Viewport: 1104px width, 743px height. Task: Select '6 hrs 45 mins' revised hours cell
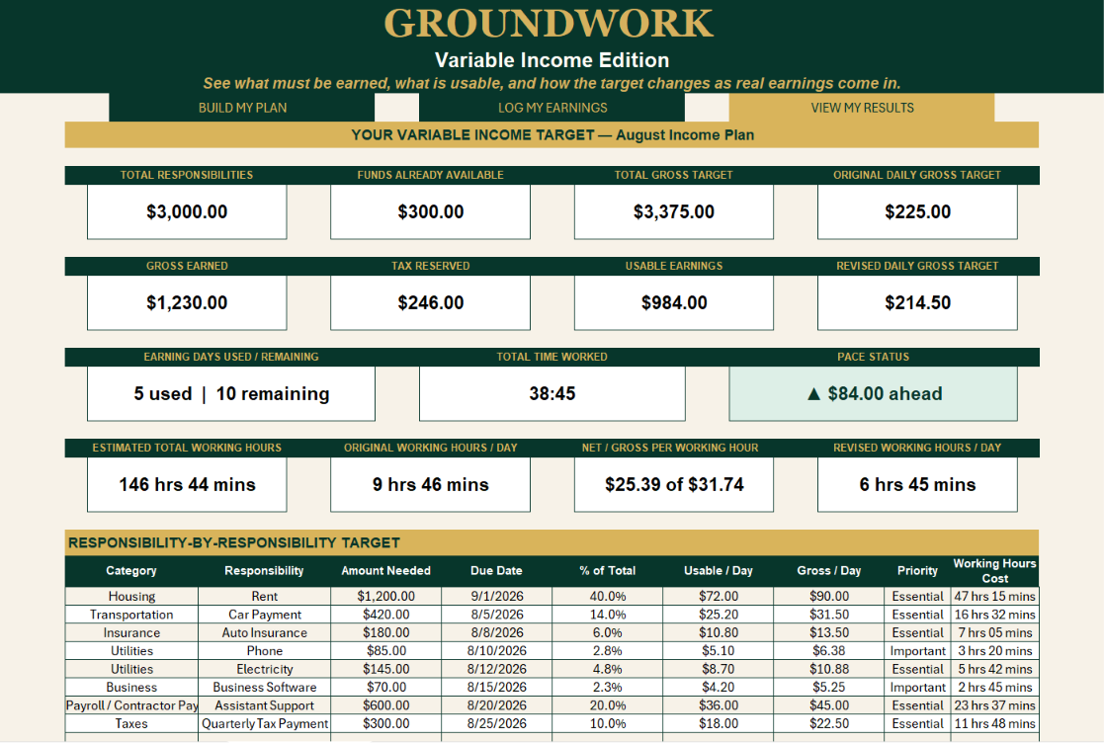pyautogui.click(x=917, y=485)
